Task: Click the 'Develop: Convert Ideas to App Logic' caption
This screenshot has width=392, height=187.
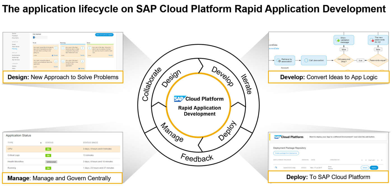Action: pyautogui.click(x=329, y=77)
